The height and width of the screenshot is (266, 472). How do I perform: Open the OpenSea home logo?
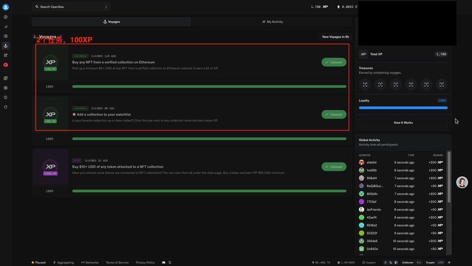pos(6,7)
